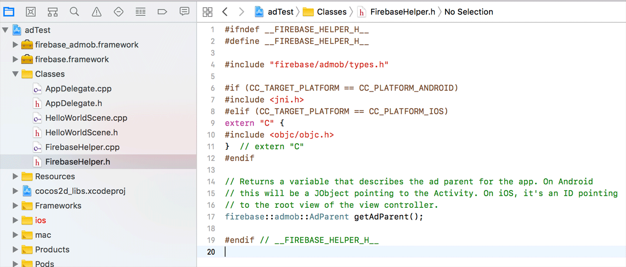
Task: Select FirebaseHelper.cpp in the file tree
Action: [82, 147]
